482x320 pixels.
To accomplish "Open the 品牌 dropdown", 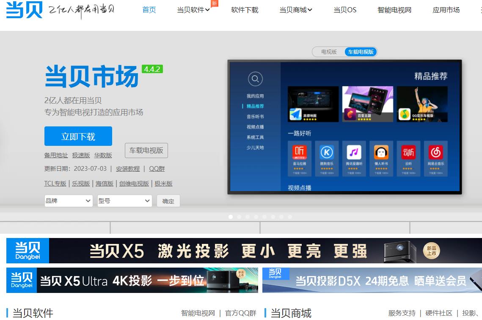I will [69, 201].
